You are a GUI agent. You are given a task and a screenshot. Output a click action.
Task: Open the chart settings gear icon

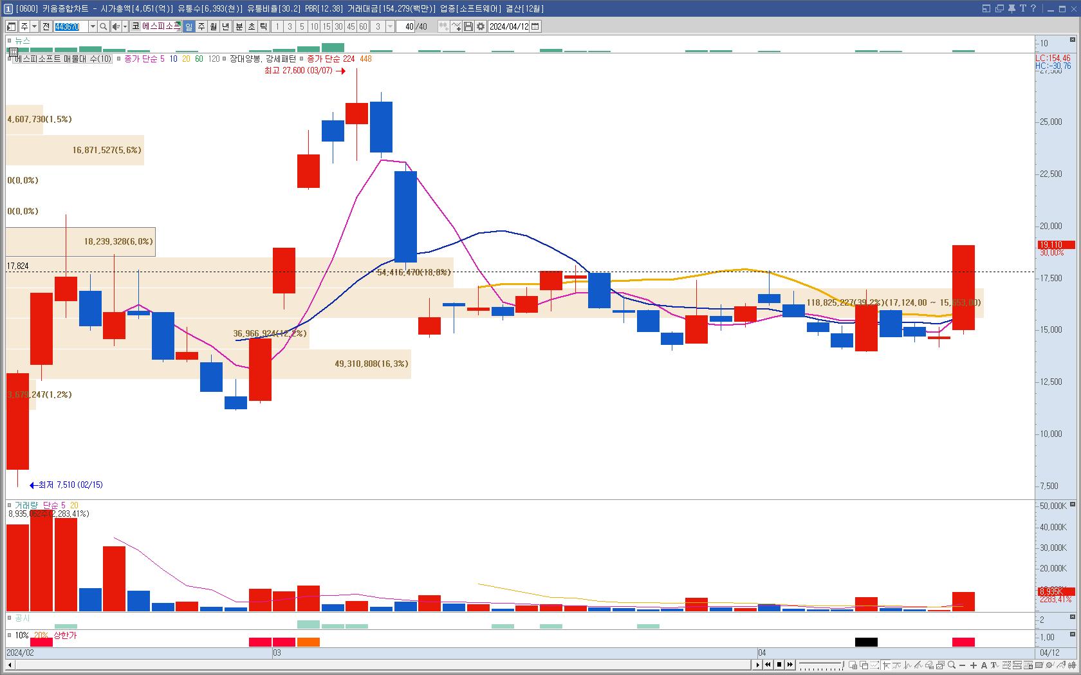[480, 26]
